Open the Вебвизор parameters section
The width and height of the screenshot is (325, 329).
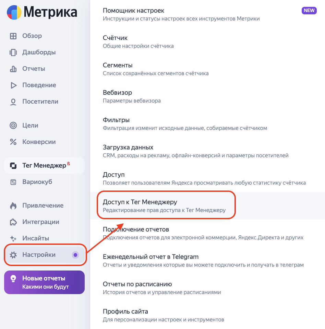click(x=117, y=93)
